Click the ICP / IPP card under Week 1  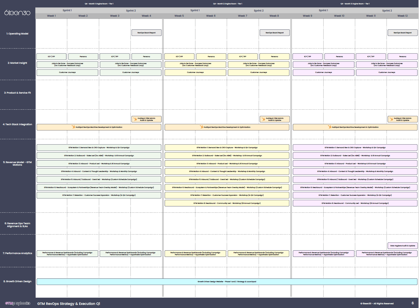coord(51,57)
